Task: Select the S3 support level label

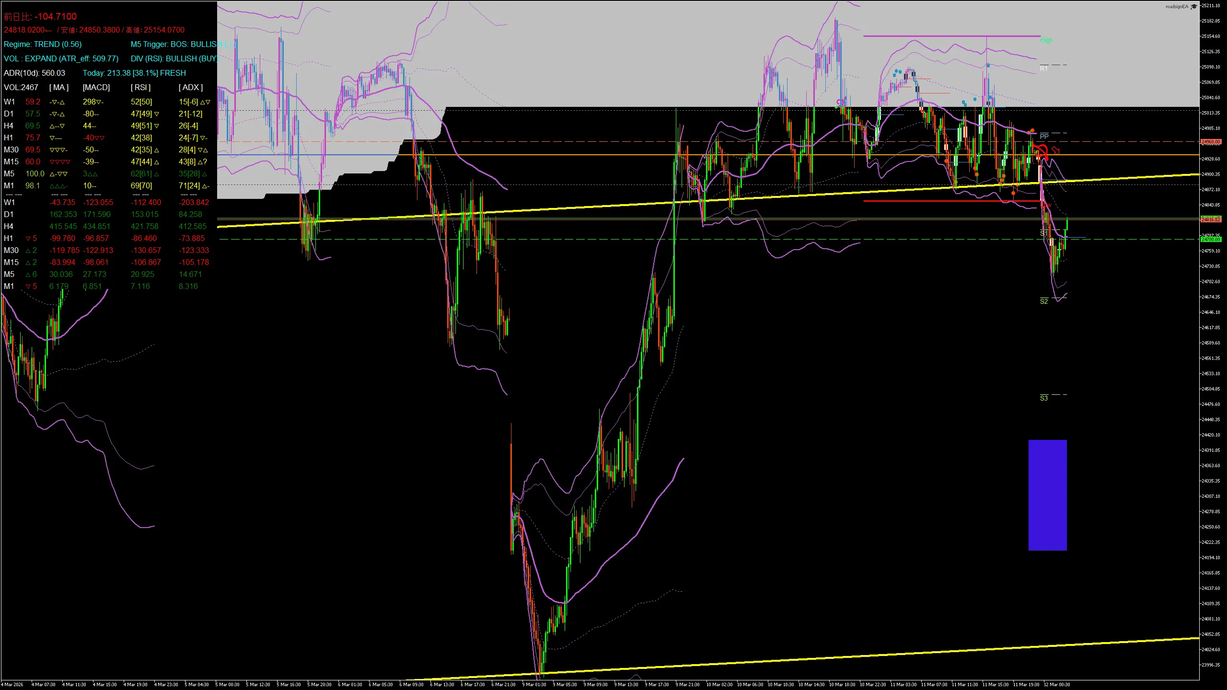Action: (x=1043, y=398)
